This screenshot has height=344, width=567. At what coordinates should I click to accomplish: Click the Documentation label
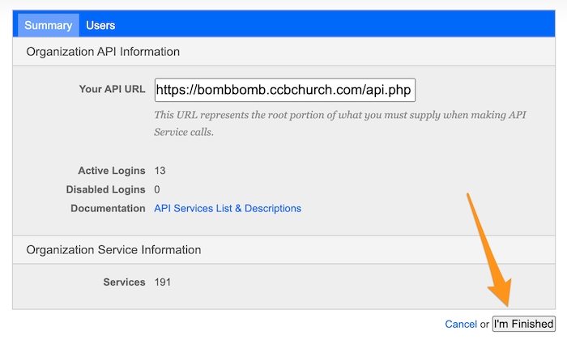click(108, 209)
